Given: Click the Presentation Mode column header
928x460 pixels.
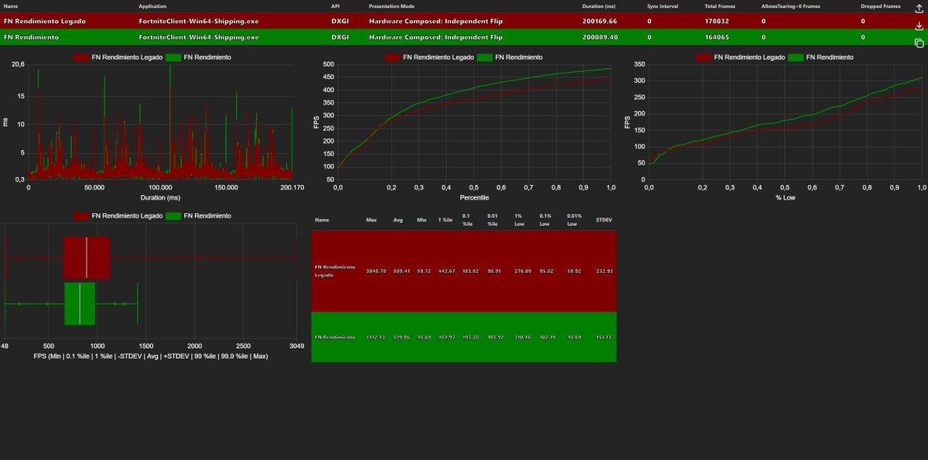Looking at the screenshot, I should (391, 5).
